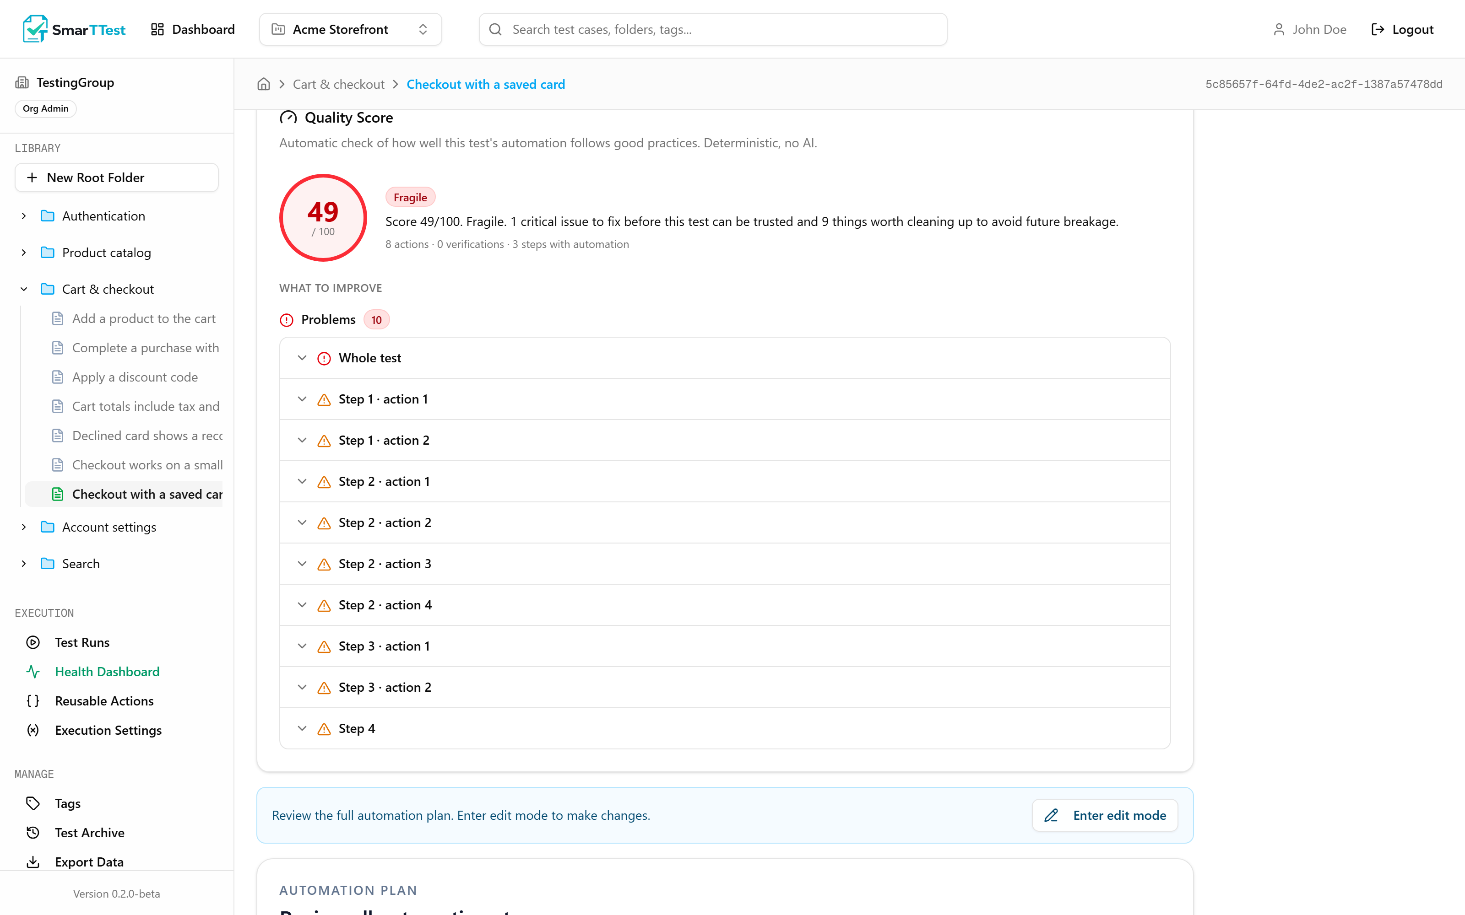Click the home breadcrumb icon
The height and width of the screenshot is (915, 1465).
point(263,84)
